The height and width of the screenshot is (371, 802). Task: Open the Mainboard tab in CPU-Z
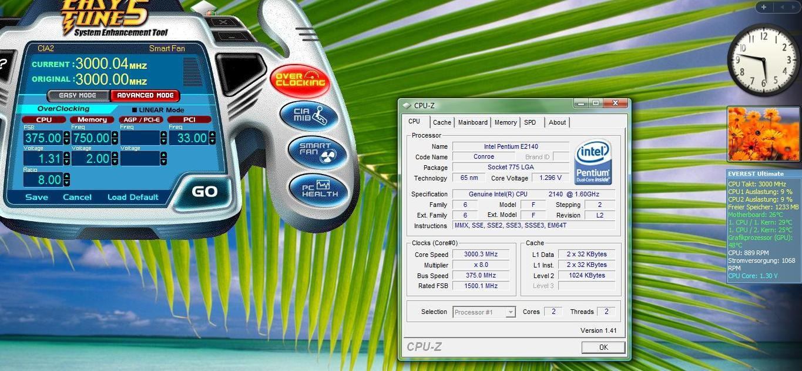[473, 122]
